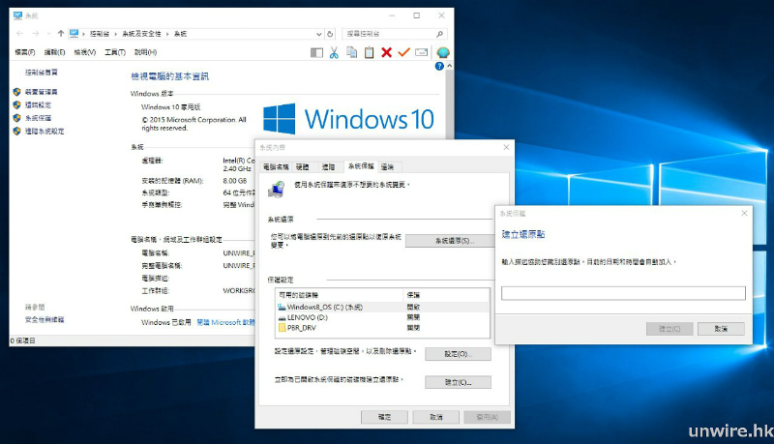Viewport: 774px width, 444px height.
Task: Select the Windows8_OS (C:) drive row
Action: 382,308
